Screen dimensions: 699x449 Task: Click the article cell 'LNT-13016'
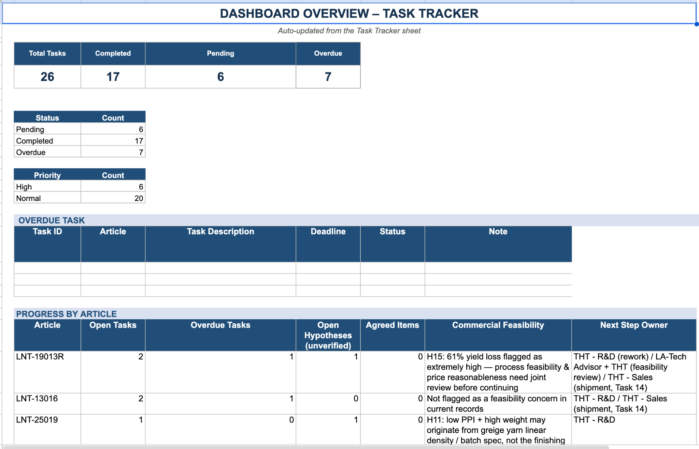[47, 404]
